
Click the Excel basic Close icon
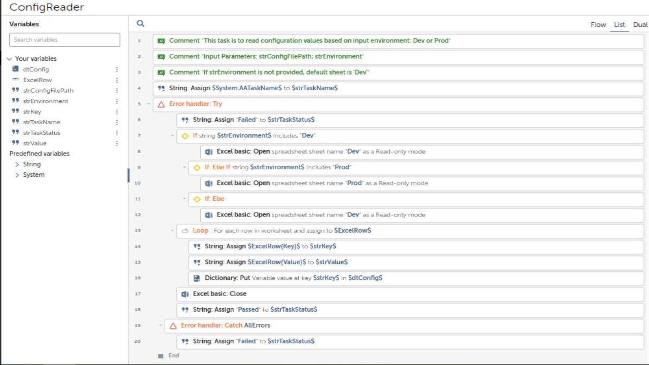(x=185, y=294)
